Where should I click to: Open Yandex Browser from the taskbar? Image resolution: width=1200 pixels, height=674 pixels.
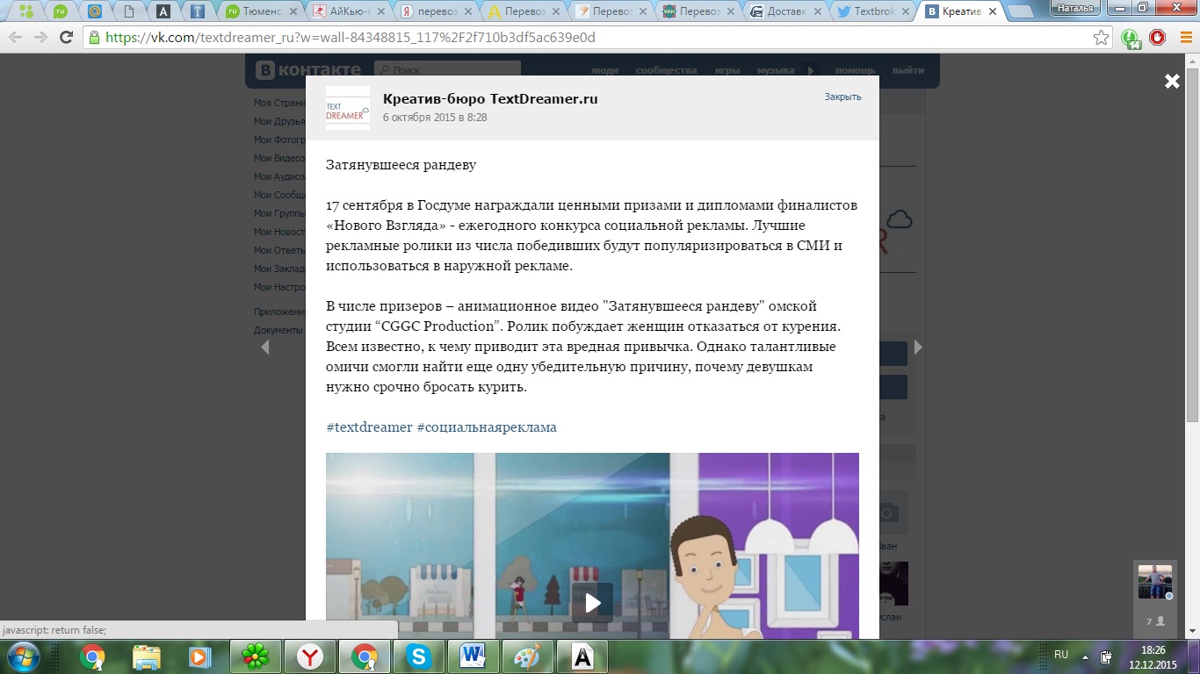coord(310,656)
